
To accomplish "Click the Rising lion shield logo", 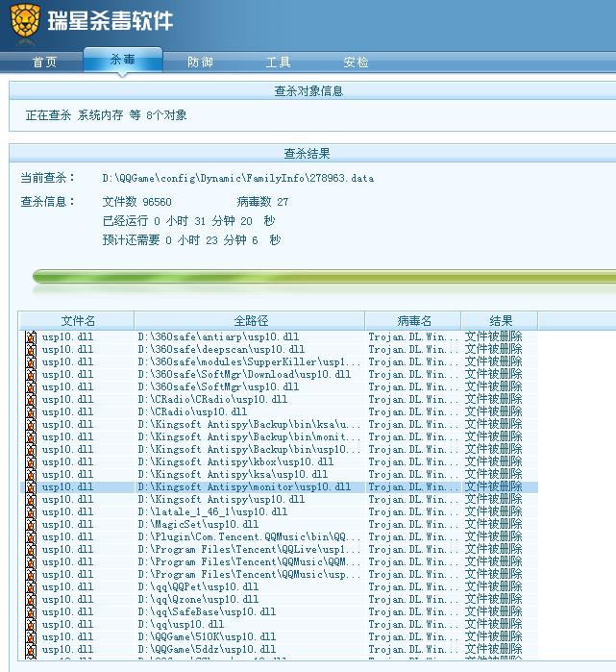I will point(25,22).
